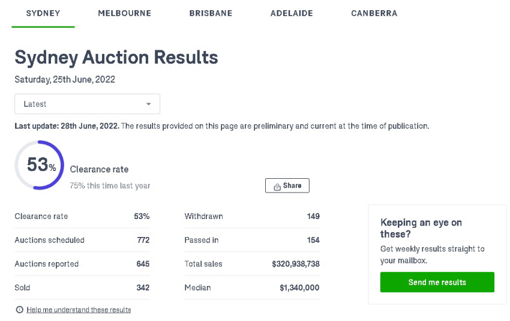The height and width of the screenshot is (321, 510).
Task: Click the Withdrawn row value 149
Action: click(313, 216)
